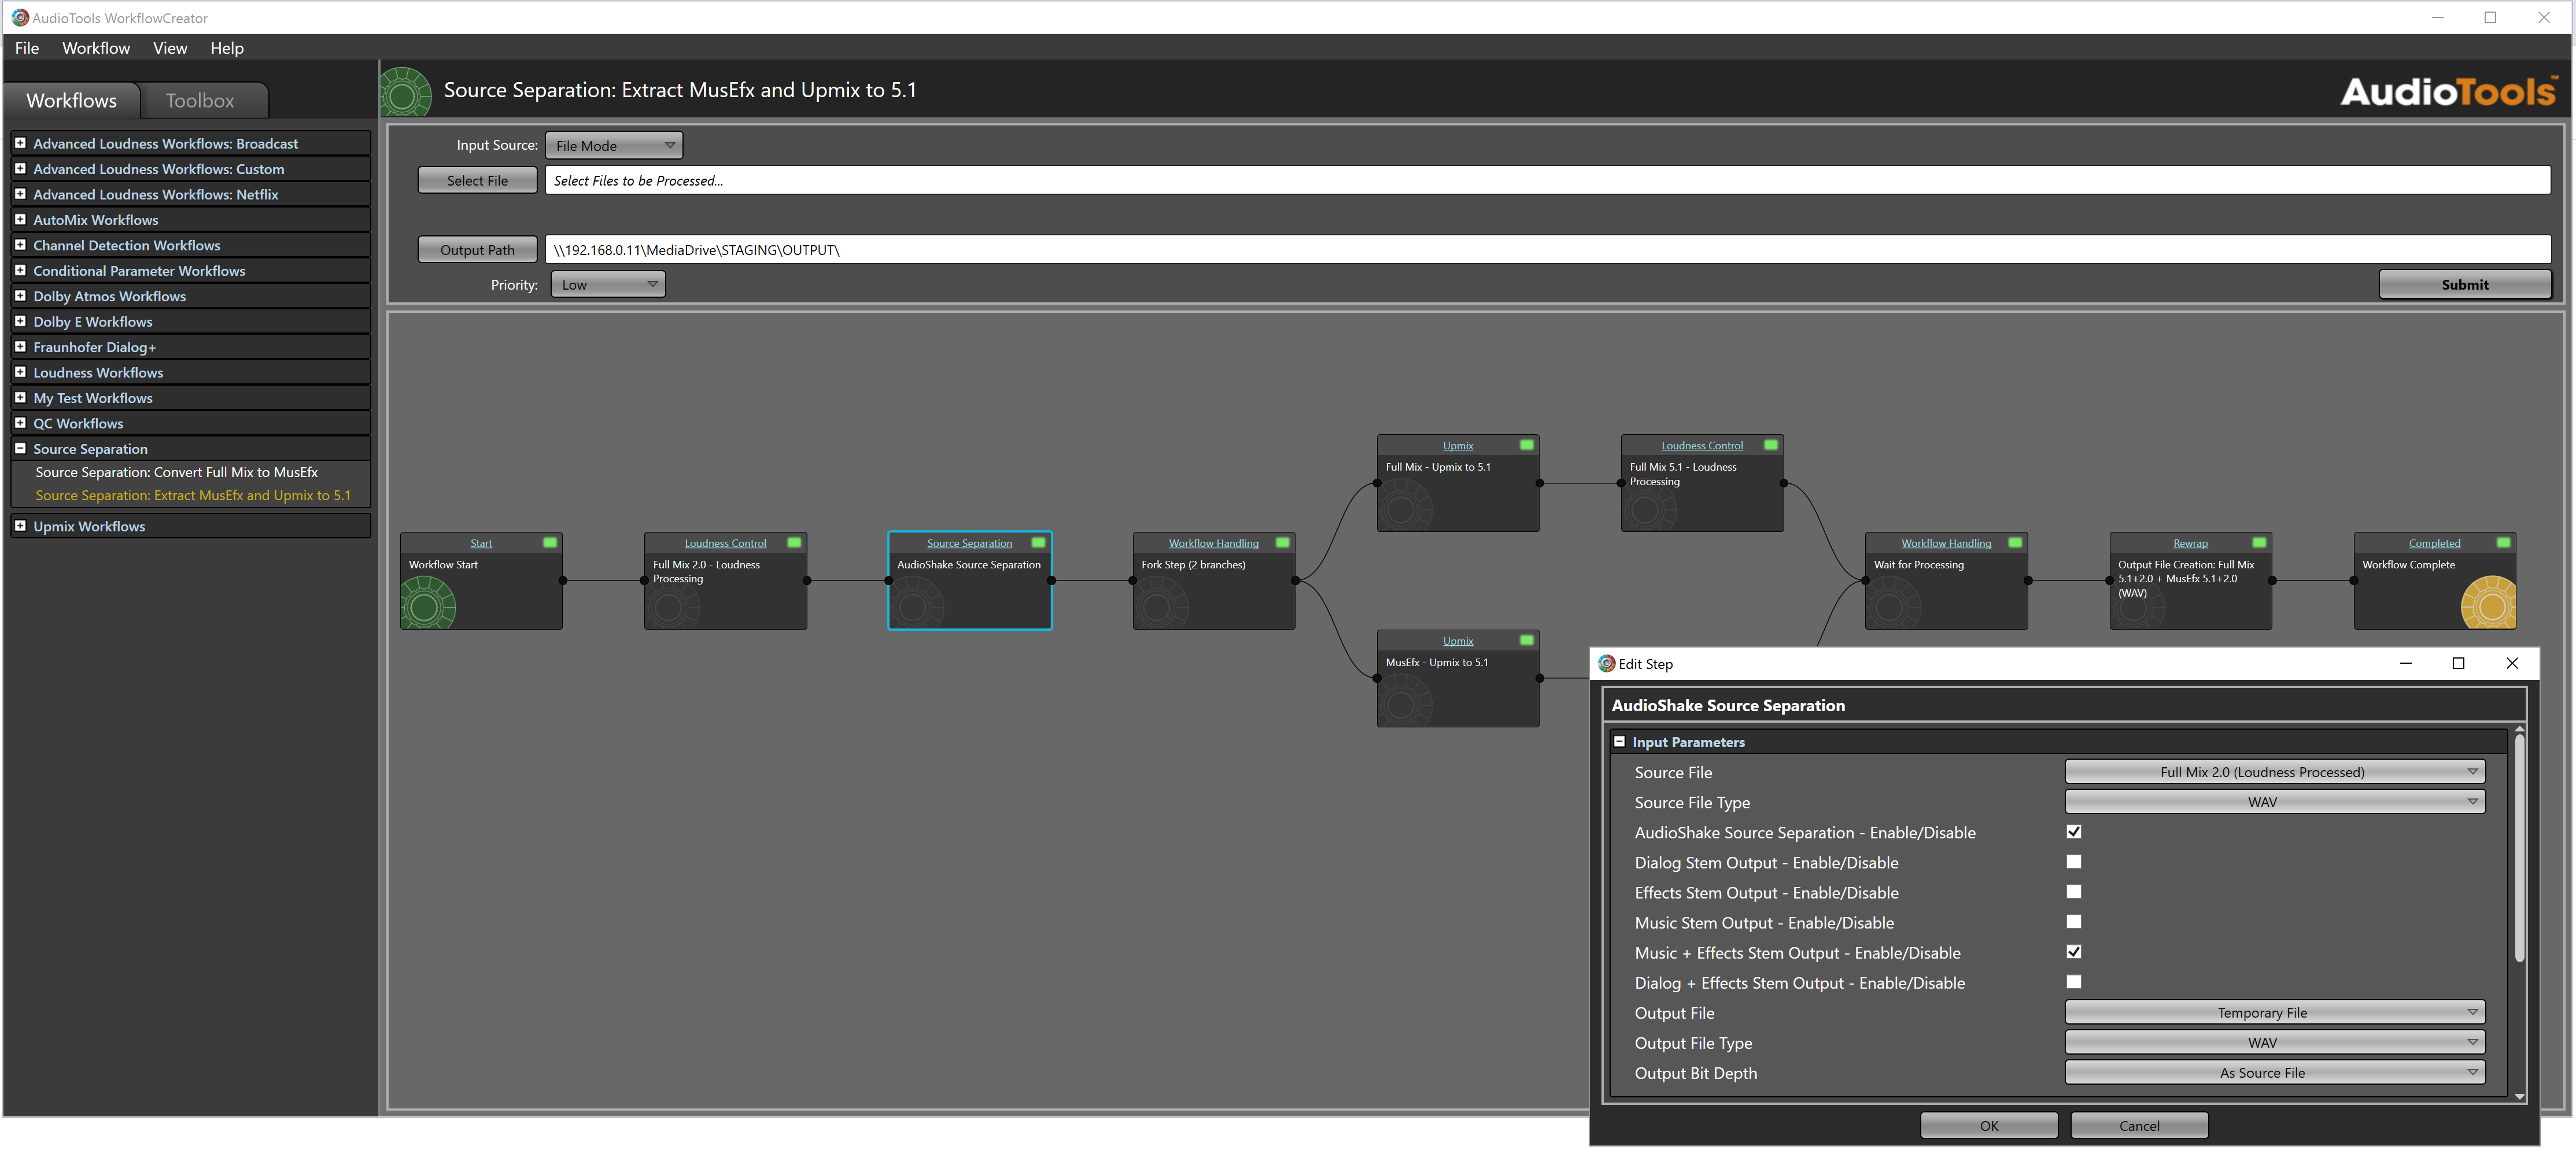2576x1150 pixels.
Task: Click the Output Path button
Action: click(477, 250)
